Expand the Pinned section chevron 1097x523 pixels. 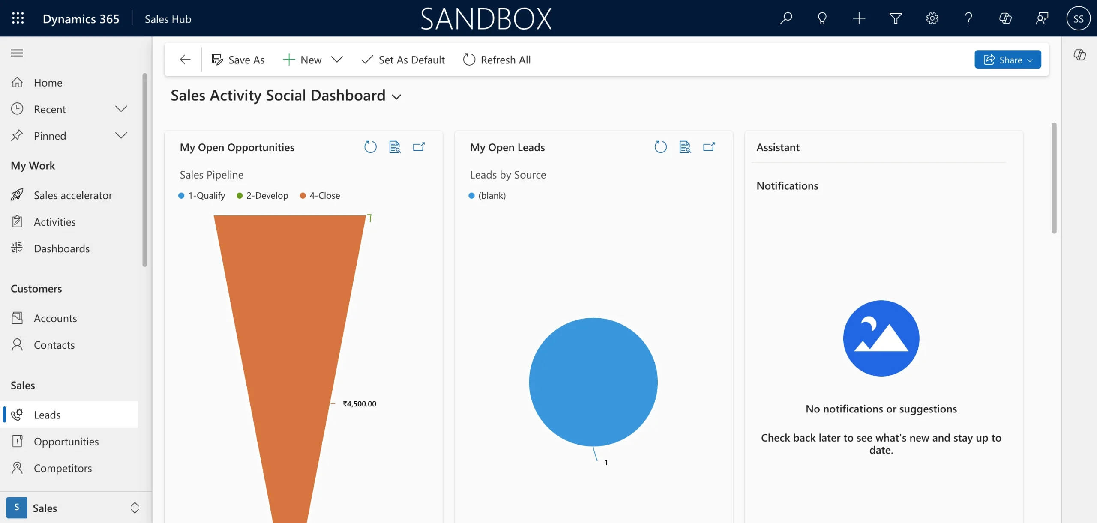[x=121, y=135]
